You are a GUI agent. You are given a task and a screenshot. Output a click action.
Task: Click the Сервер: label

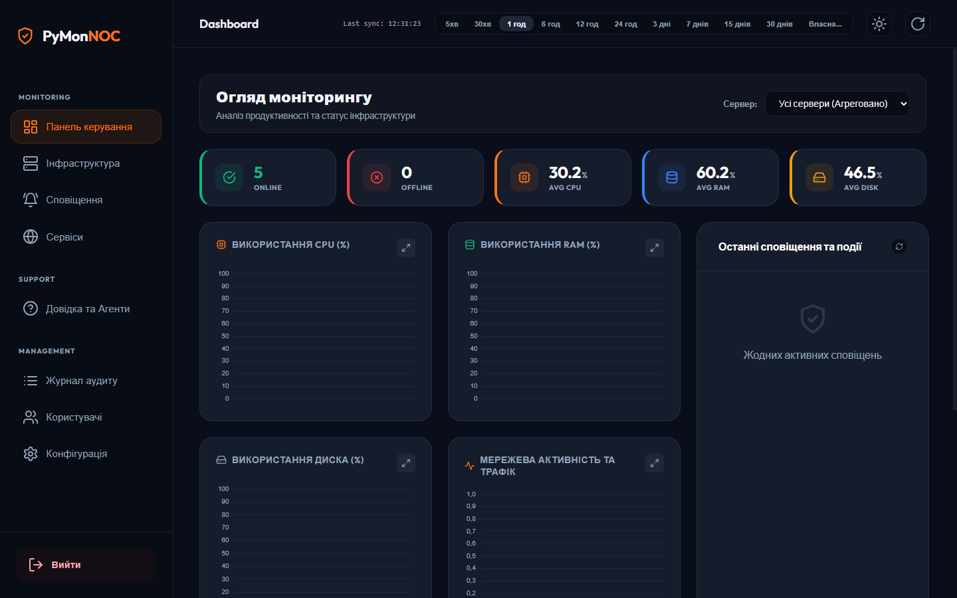pyautogui.click(x=740, y=104)
